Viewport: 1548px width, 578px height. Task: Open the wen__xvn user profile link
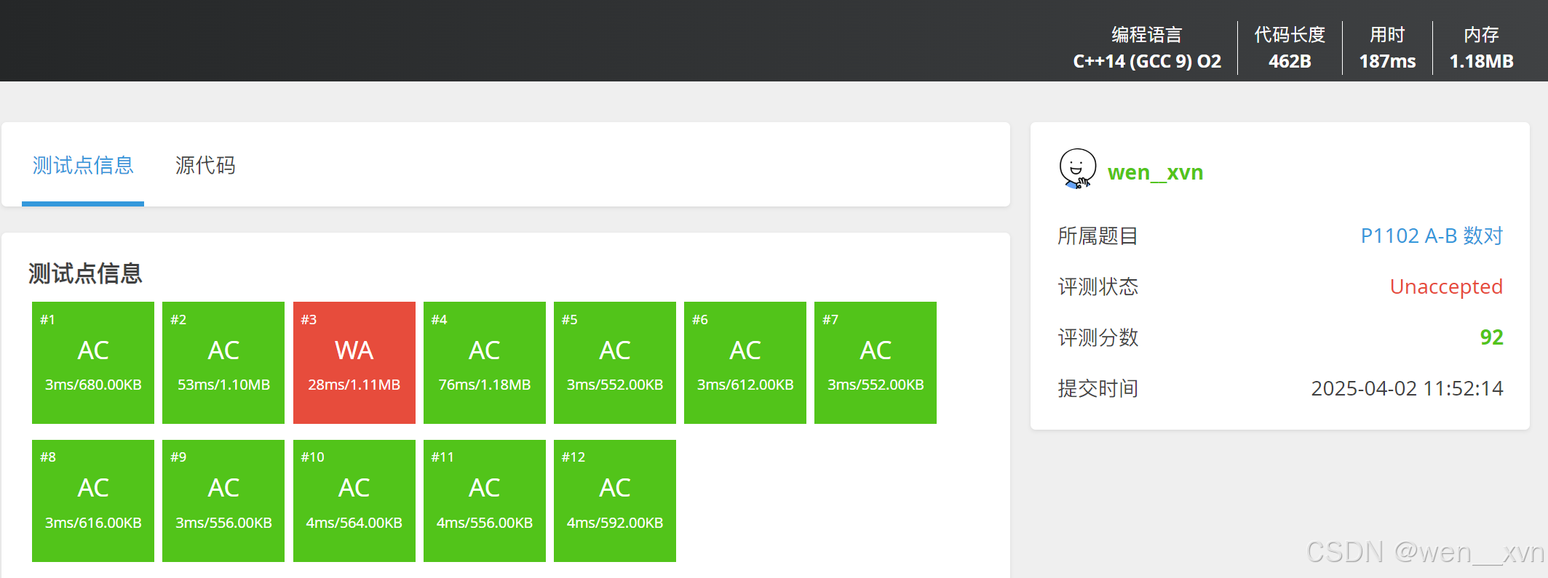tap(1155, 172)
